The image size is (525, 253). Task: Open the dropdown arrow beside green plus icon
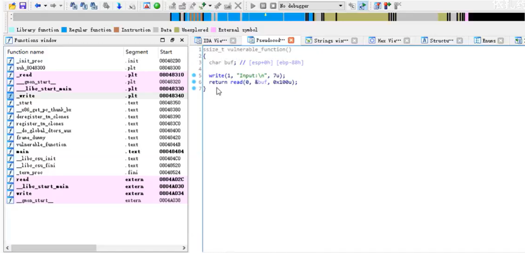209,6
